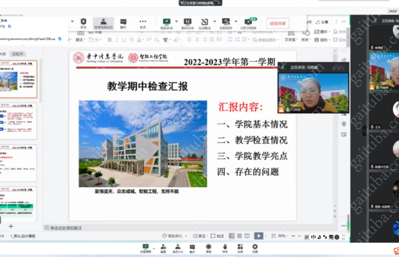Align text left in the ribbon
The height and width of the screenshot is (257, 399).
(x=190, y=39)
